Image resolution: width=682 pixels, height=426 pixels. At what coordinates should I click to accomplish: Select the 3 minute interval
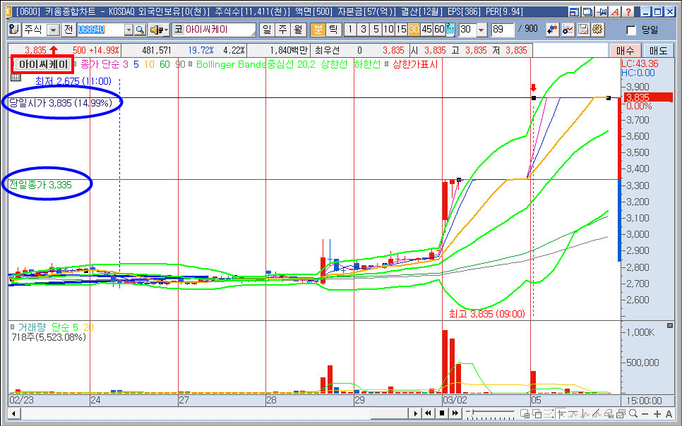coord(363,30)
